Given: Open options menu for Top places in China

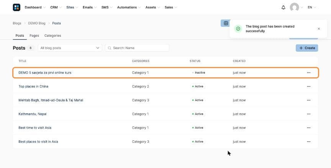Looking at the screenshot, I should [x=309, y=86].
